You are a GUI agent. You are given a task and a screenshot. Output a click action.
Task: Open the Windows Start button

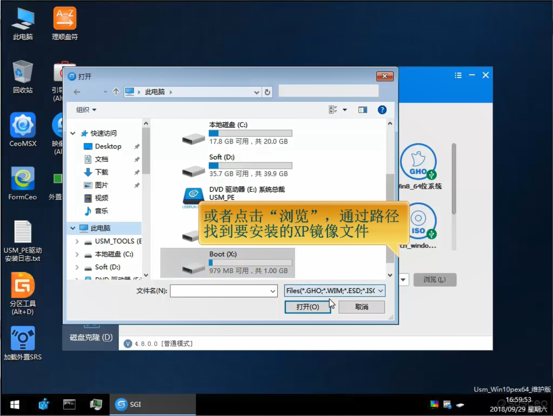coord(15,404)
